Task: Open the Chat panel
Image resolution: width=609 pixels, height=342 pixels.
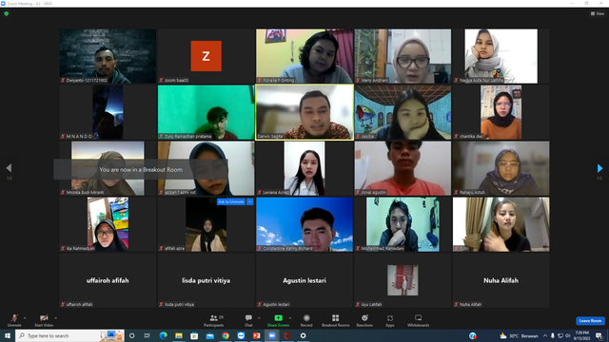Action: tap(248, 320)
